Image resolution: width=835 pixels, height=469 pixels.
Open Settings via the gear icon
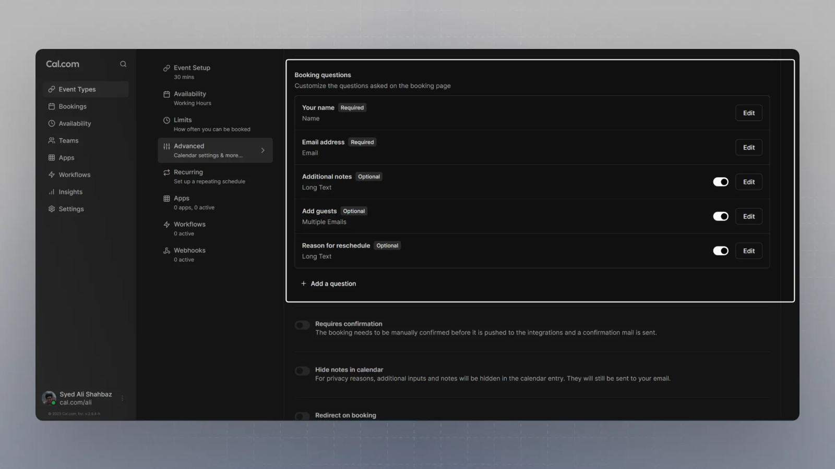[52, 209]
